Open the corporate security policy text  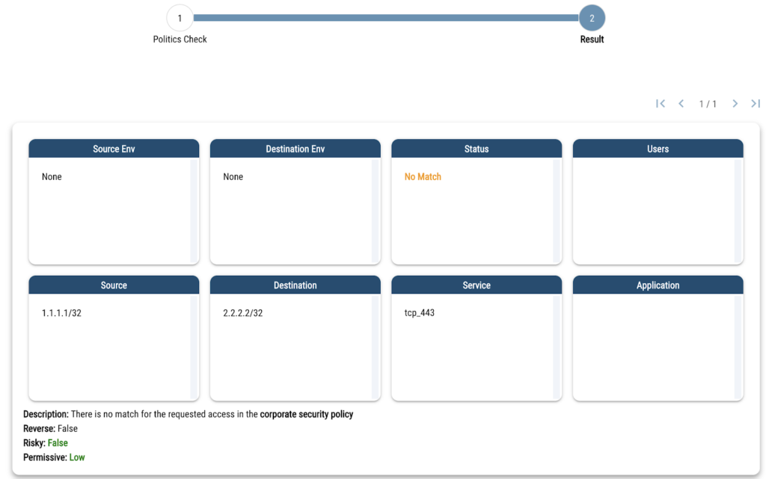307,414
